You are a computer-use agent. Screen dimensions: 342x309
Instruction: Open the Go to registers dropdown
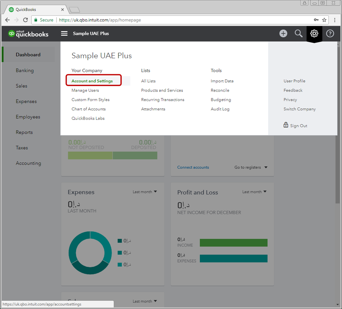pyautogui.click(x=251, y=167)
